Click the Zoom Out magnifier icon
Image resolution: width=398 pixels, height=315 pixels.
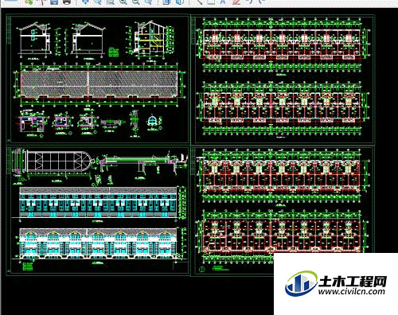[x=136, y=2]
